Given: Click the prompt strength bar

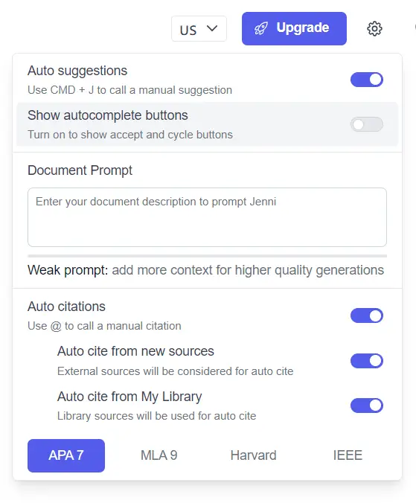Looking at the screenshot, I should pyautogui.click(x=207, y=256).
